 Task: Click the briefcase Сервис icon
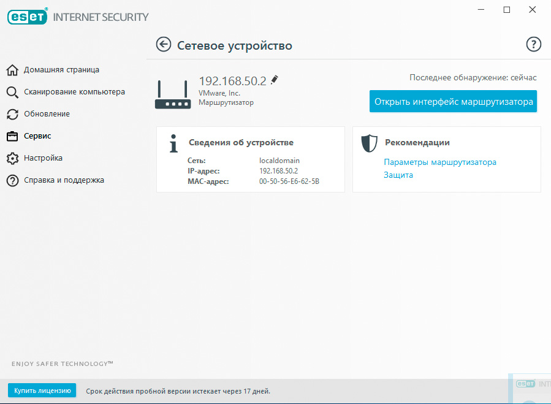(12, 136)
